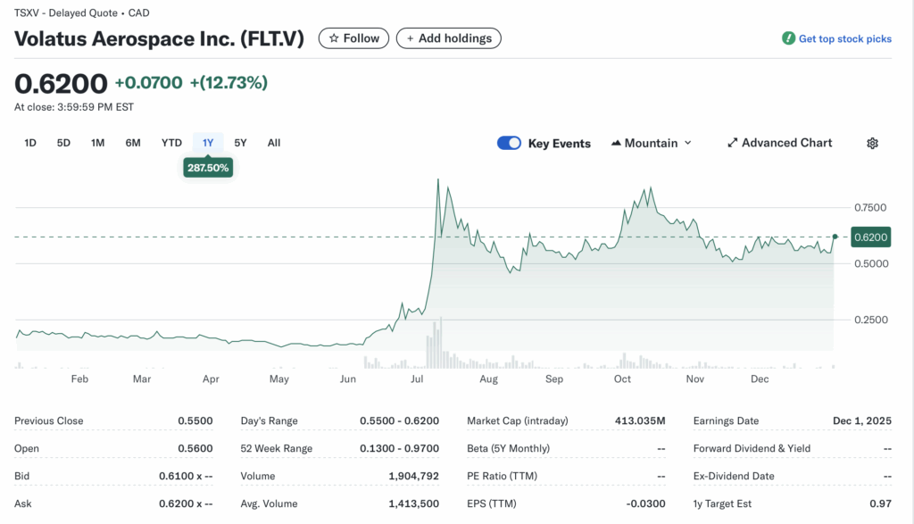
Task: Click the Mountain chart type icon
Action: click(616, 144)
